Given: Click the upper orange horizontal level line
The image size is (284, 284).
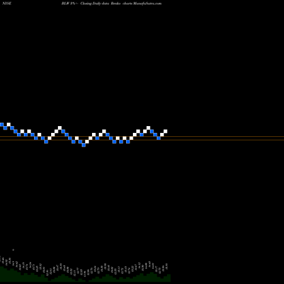Looking at the screenshot, I should click(142, 136).
